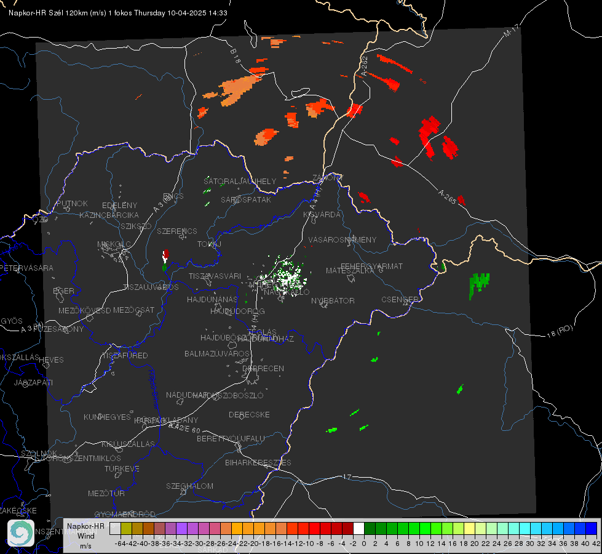The image size is (602, 554).
Task: Select the white swatch in the wind legend
Action: (358, 528)
